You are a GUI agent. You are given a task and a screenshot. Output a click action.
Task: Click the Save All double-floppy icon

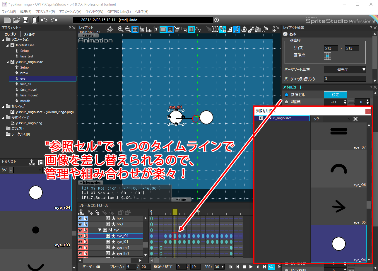point(35,20)
